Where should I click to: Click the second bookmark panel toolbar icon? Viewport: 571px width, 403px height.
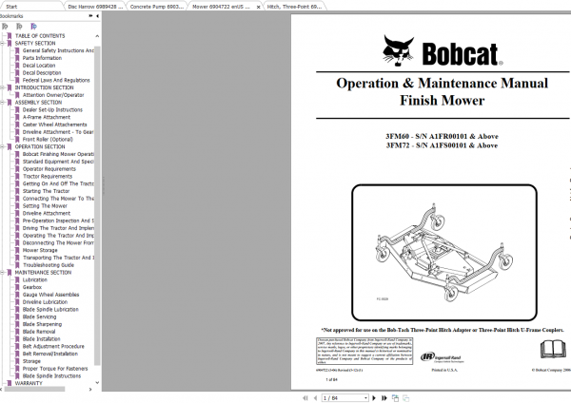19,27
